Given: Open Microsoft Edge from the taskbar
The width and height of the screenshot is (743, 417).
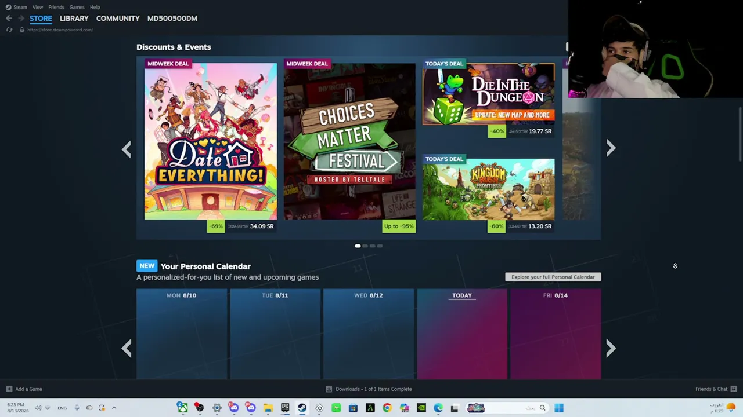Looking at the screenshot, I should 438,408.
